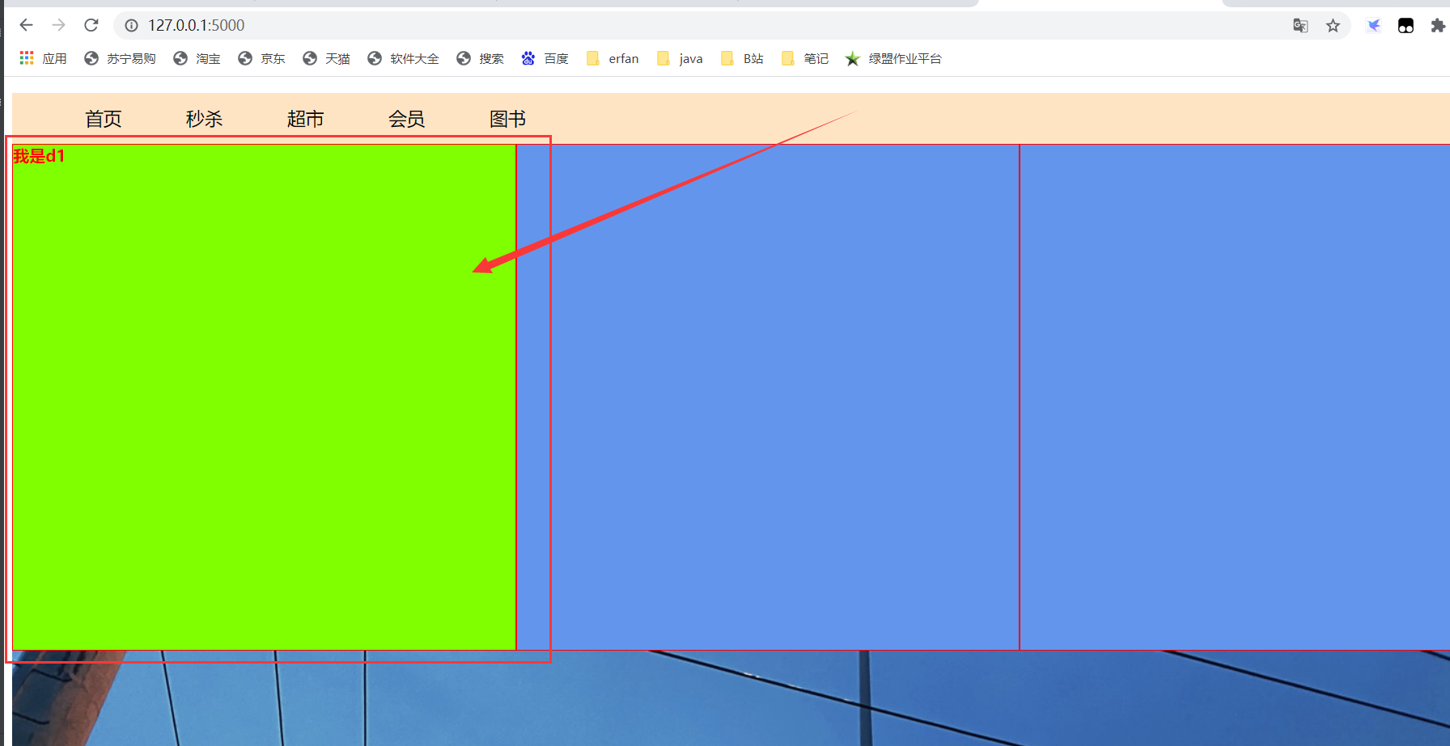Select the 首页 navigation menu item
Image resolution: width=1450 pixels, height=746 pixels.
(103, 118)
